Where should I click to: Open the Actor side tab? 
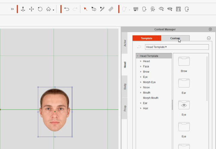click(x=125, y=43)
